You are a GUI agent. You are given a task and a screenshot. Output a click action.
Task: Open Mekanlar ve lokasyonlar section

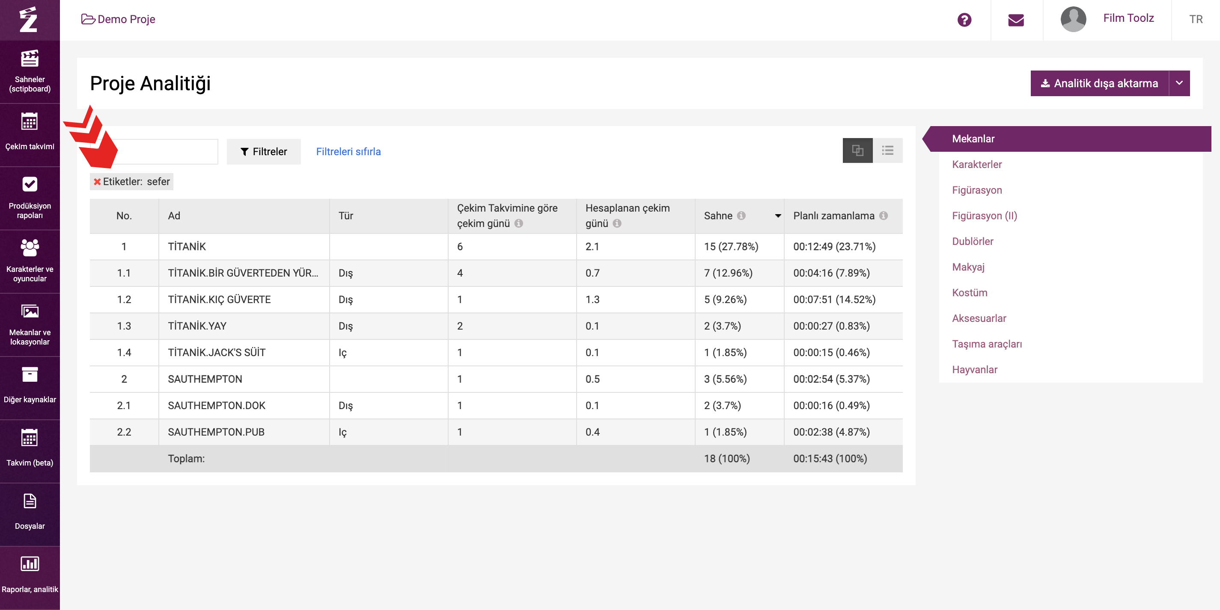[x=30, y=325]
